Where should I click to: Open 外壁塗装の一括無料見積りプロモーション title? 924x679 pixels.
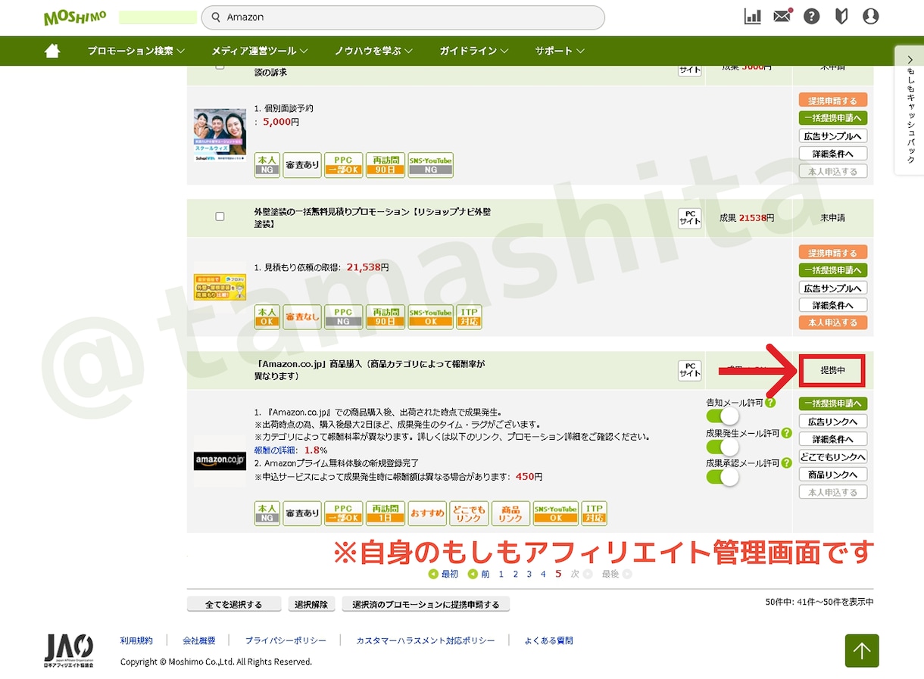373,218
